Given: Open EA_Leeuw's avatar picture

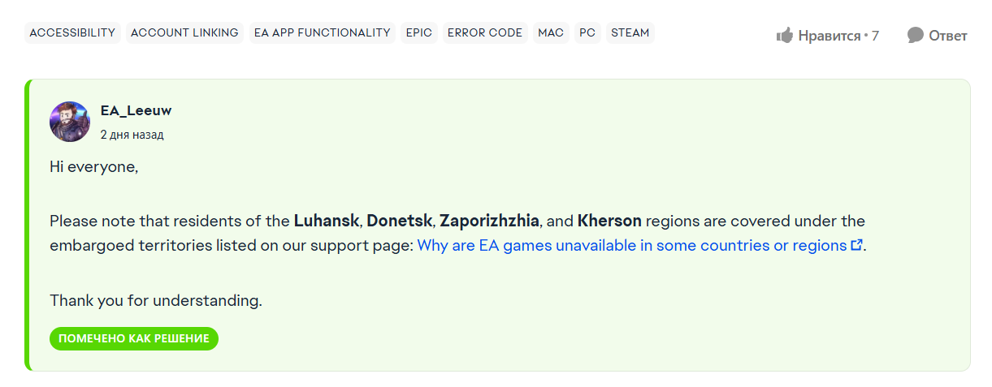Looking at the screenshot, I should coord(70,122).
